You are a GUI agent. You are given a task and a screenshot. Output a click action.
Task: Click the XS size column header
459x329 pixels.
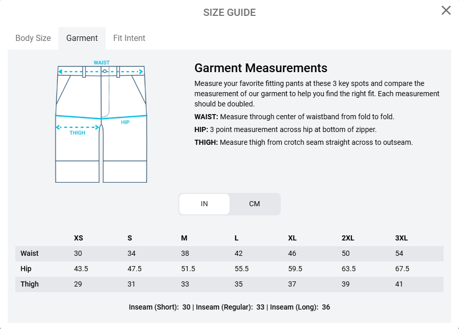click(x=78, y=238)
